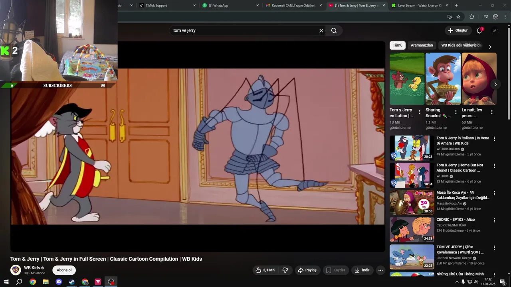Click the install app icon in address bar
Image resolution: width=511 pixels, height=287 pixels.
pyautogui.click(x=450, y=17)
